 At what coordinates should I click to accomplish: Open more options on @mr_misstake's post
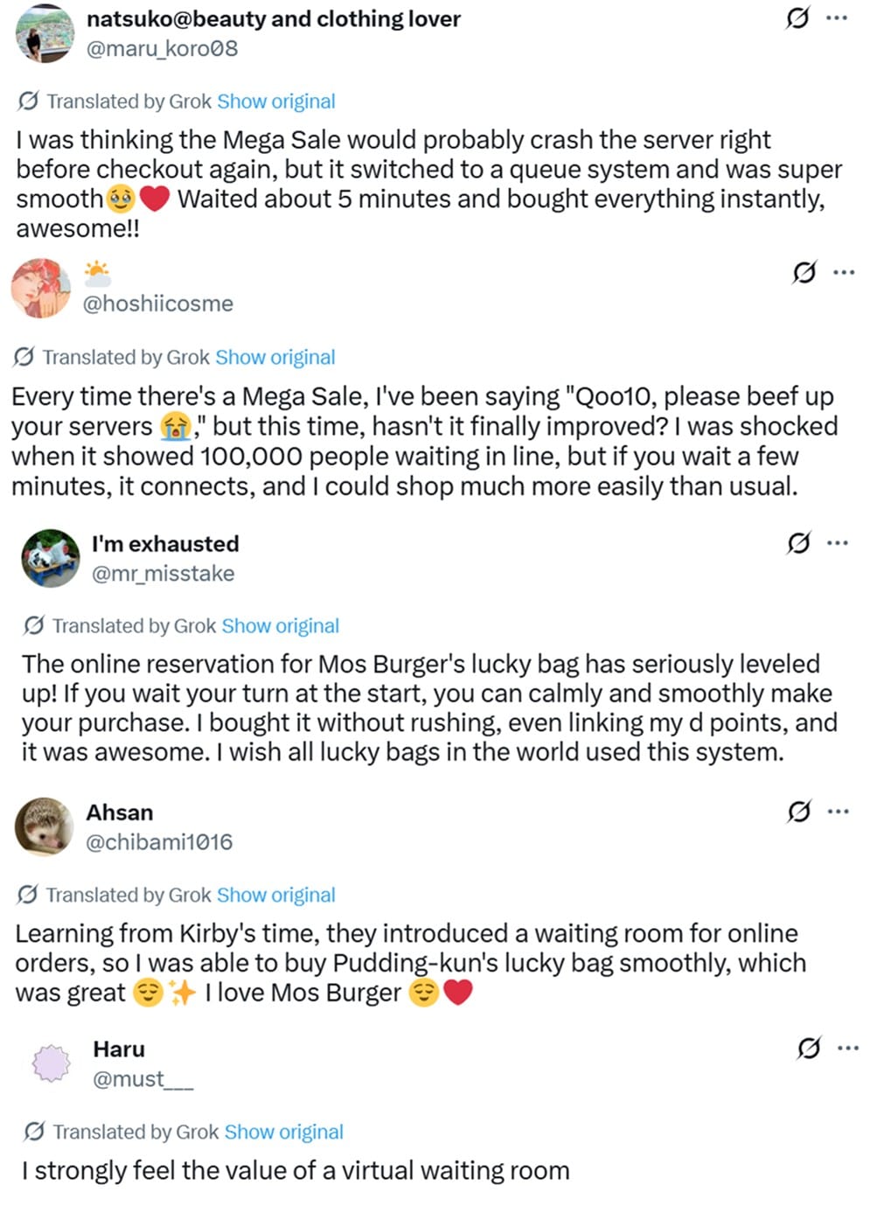[x=838, y=543]
